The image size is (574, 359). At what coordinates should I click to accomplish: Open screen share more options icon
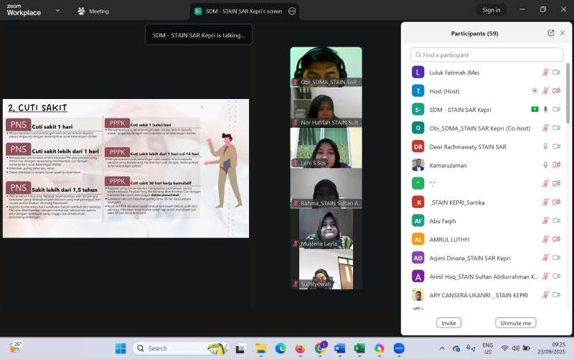(x=292, y=11)
